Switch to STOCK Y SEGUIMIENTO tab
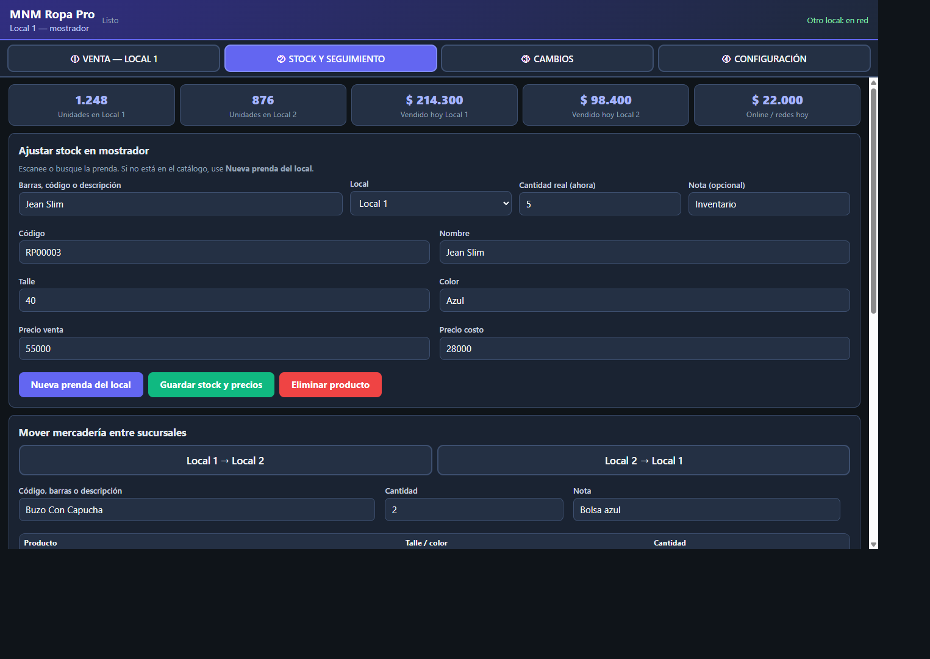Viewport: 930px width, 659px height. tap(331, 59)
